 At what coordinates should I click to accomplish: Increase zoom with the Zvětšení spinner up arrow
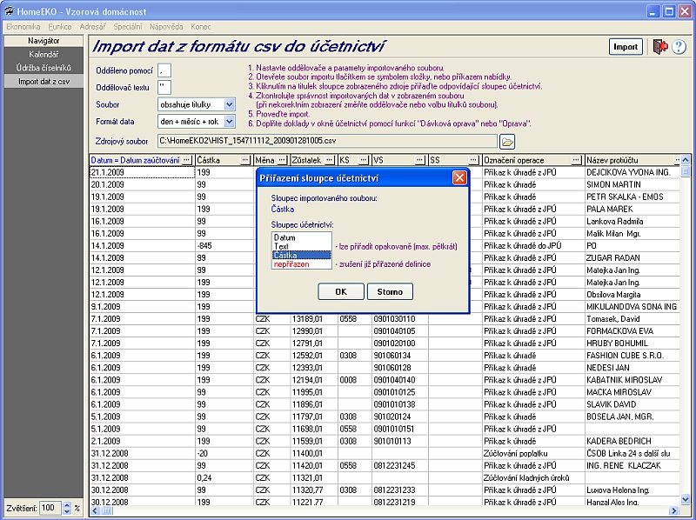(x=66, y=503)
